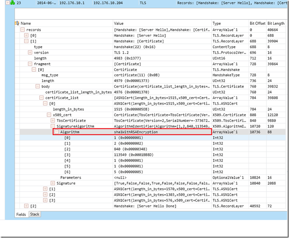Click the 'TLS.Handshake' type cell

pyautogui.click(x=226, y=69)
